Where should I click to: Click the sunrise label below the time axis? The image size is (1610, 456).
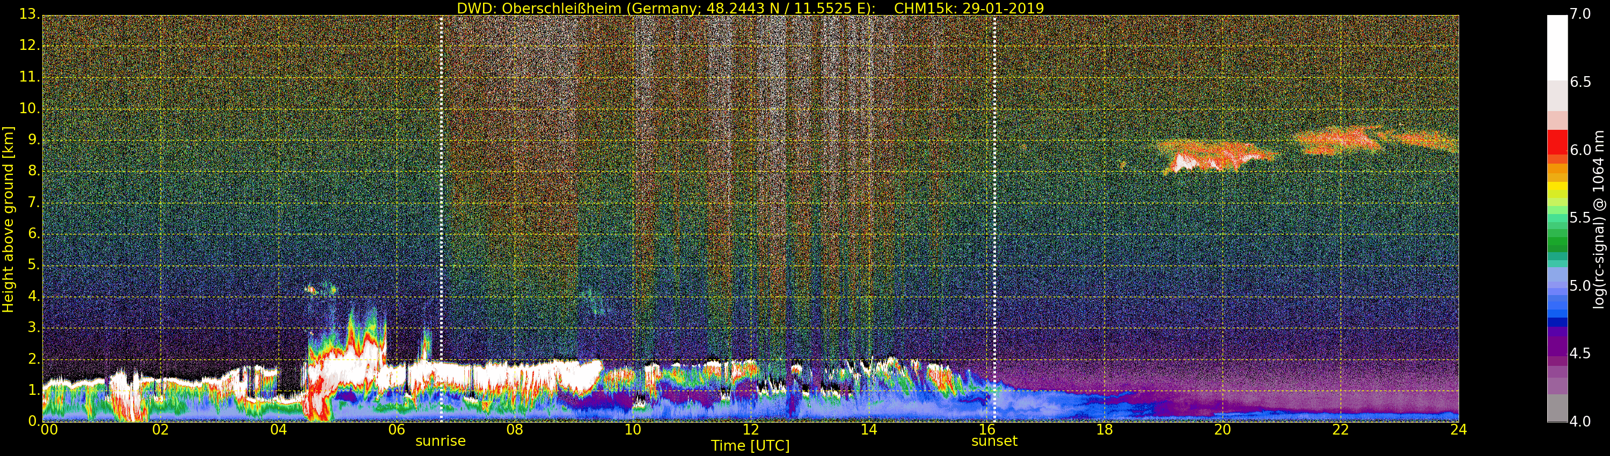[441, 441]
